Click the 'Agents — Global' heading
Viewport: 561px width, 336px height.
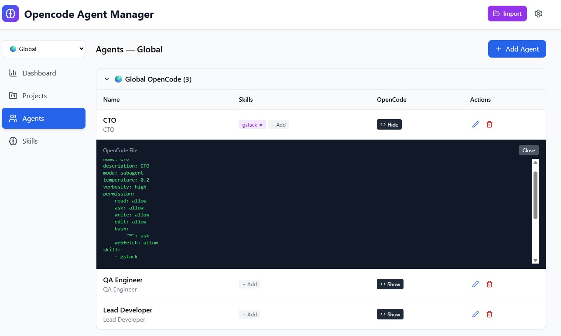point(129,49)
